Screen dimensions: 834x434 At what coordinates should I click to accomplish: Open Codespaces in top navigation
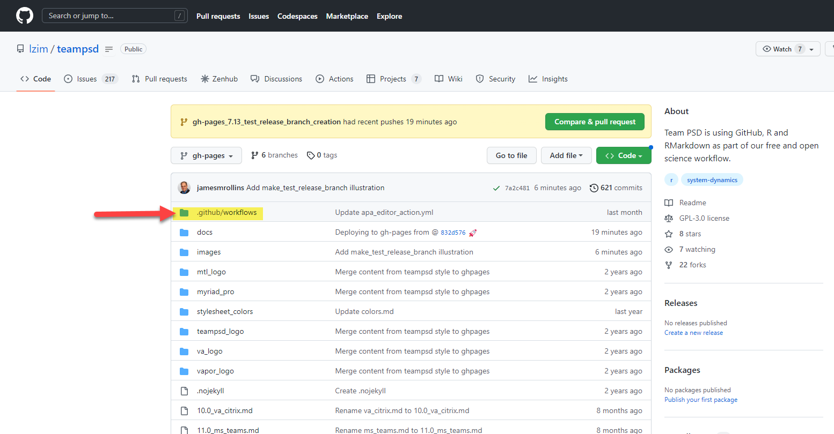pyautogui.click(x=297, y=16)
